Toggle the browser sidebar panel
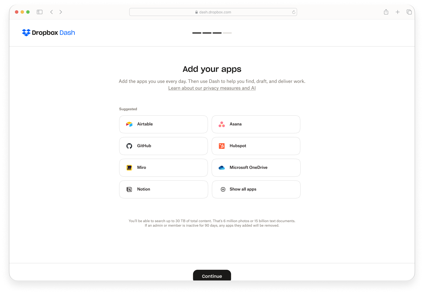 tap(39, 12)
